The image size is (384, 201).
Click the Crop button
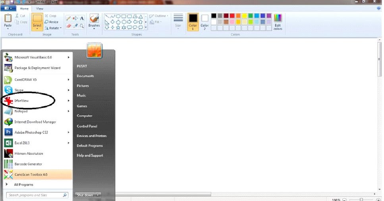tap(50, 16)
